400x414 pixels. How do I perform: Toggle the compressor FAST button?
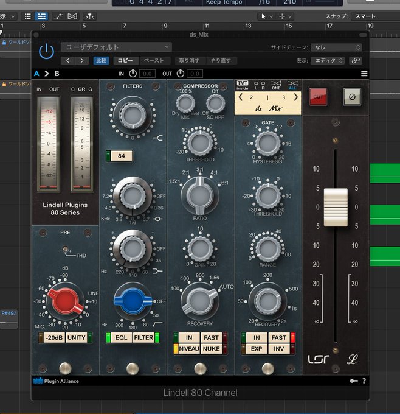211,338
